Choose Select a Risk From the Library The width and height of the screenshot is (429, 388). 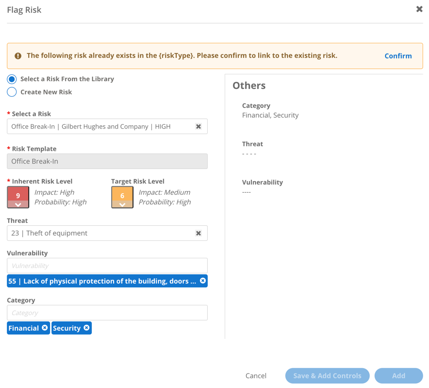pyautogui.click(x=11, y=79)
